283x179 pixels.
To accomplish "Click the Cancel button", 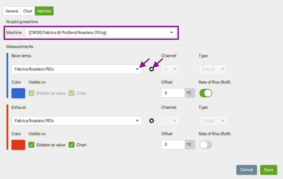I will click(x=246, y=170).
